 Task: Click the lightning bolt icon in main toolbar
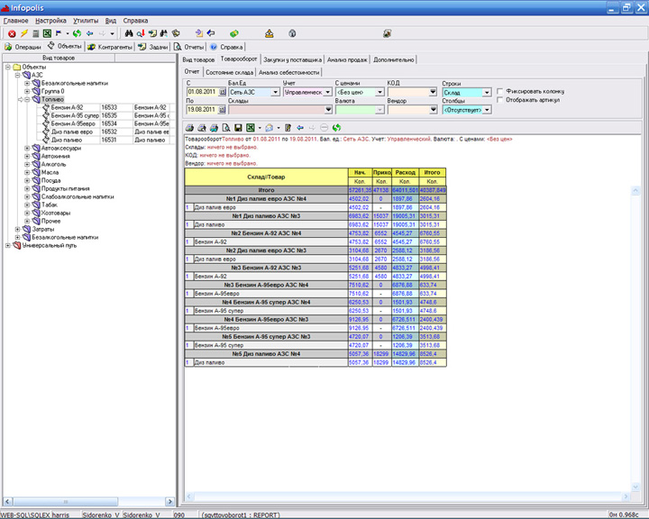24,33
